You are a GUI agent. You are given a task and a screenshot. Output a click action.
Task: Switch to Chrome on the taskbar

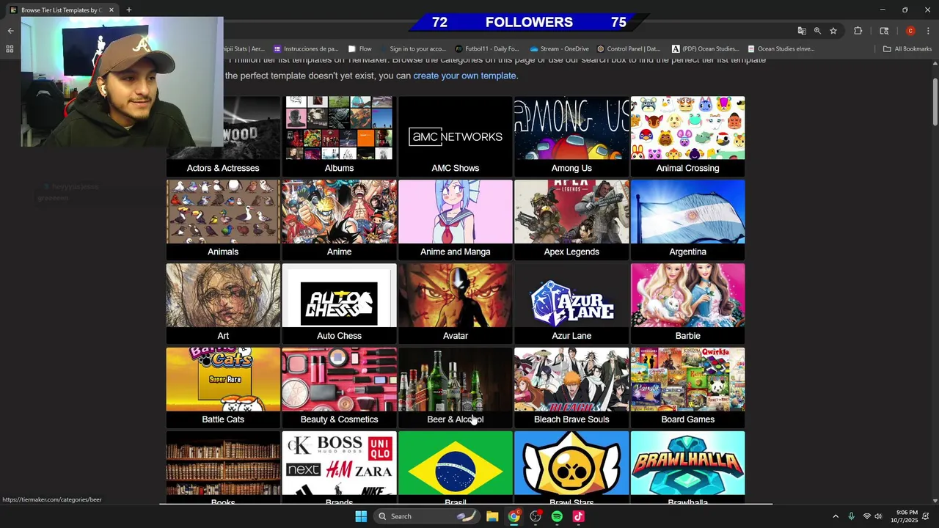(514, 516)
